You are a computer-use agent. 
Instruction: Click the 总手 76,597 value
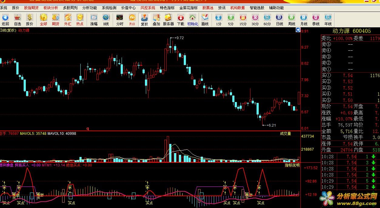pos(345,125)
